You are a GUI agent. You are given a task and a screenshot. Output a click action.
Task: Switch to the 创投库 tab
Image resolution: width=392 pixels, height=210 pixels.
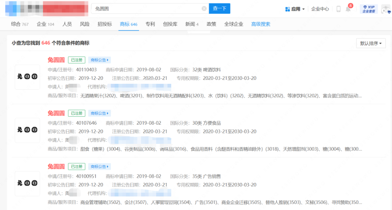click(170, 24)
